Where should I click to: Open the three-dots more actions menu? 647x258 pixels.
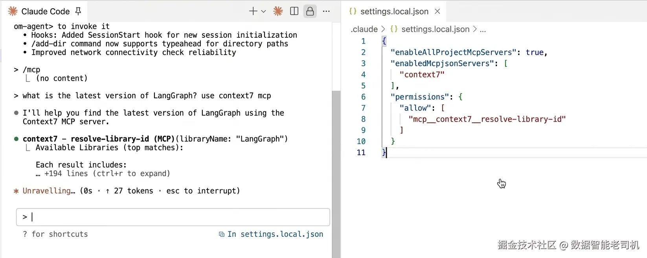click(326, 11)
